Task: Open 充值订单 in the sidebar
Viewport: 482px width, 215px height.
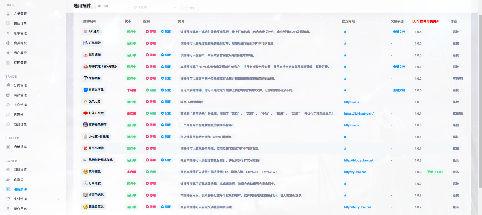Action: (x=20, y=23)
